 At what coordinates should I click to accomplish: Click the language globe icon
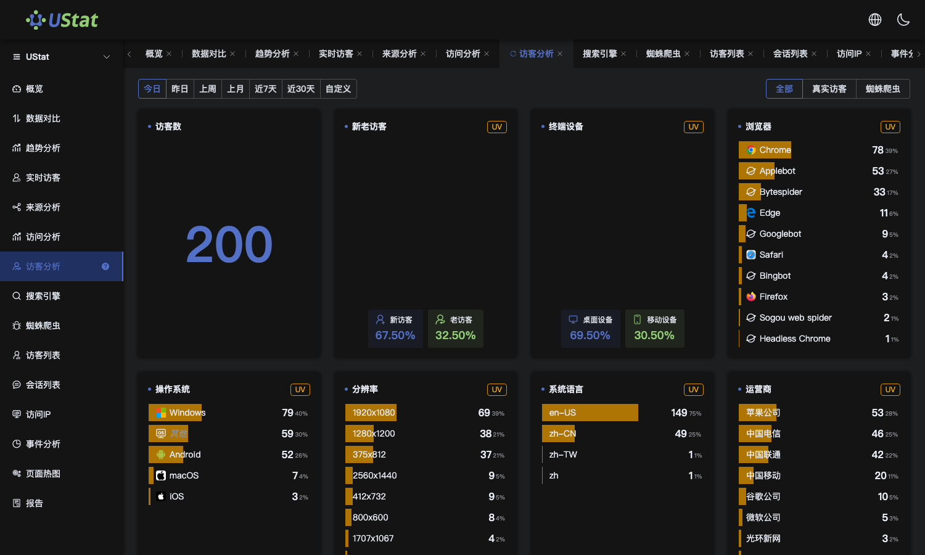click(875, 20)
